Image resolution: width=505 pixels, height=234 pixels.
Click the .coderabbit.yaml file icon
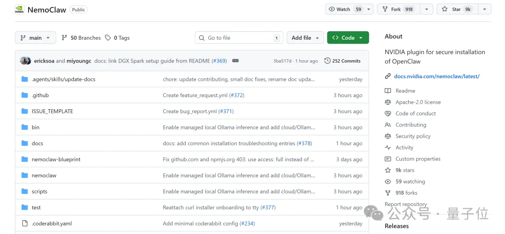(25, 224)
